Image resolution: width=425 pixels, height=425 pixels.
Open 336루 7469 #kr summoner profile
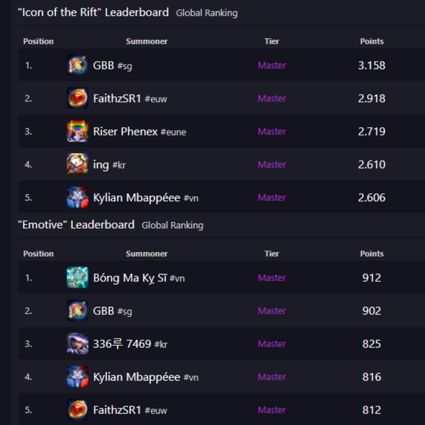130,344
